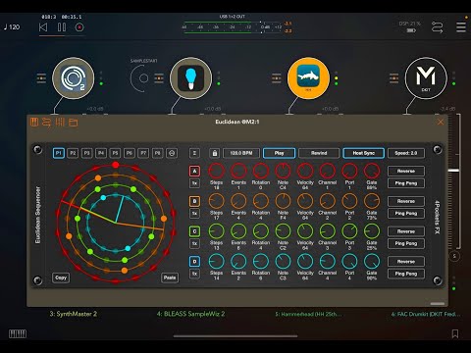The width and height of the screenshot is (471, 353).
Task: Select pattern P2 tab
Action: click(73, 153)
